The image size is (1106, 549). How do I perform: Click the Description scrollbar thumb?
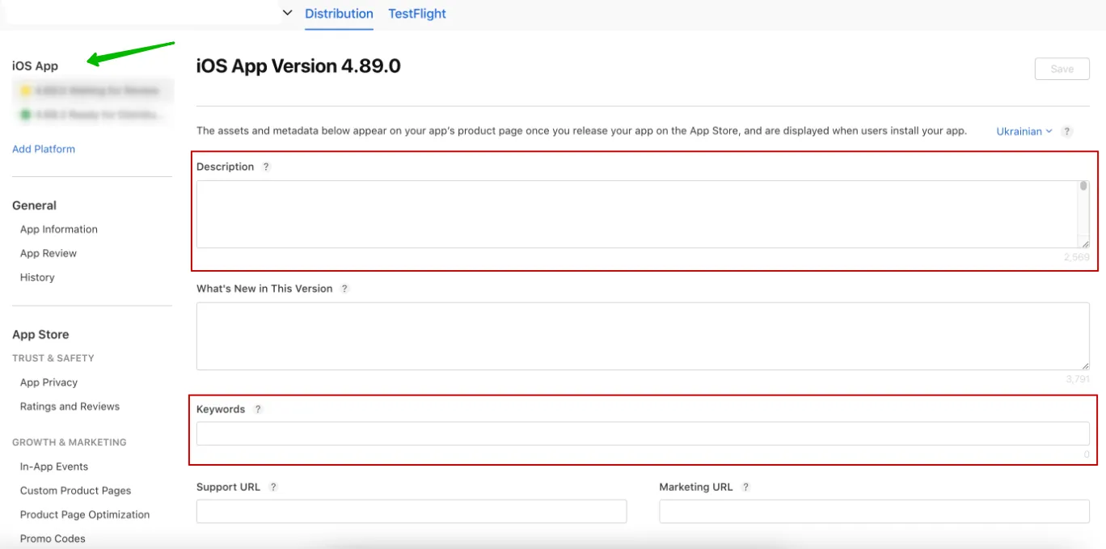[x=1083, y=186]
